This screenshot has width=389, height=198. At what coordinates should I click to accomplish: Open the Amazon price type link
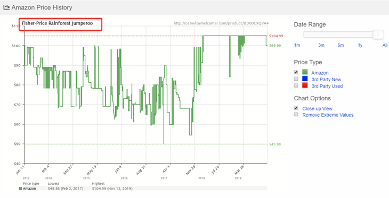[x=320, y=73]
